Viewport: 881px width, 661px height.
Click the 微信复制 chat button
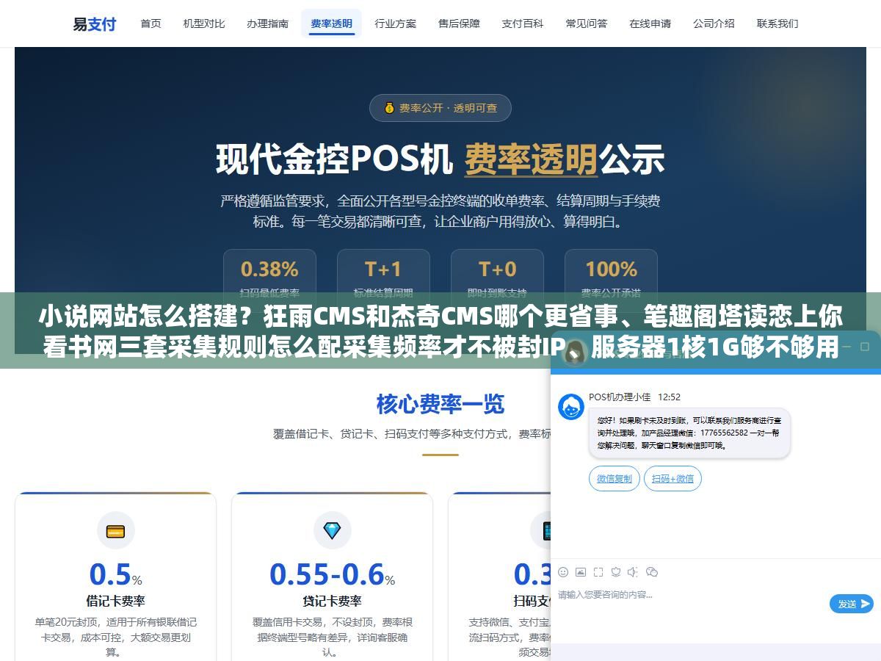coord(614,479)
